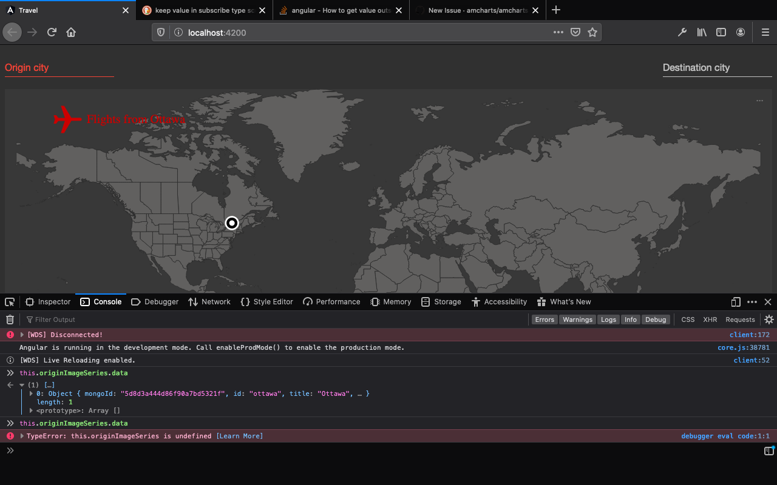
Task: Toggle the Requests filter
Action: 741,319
